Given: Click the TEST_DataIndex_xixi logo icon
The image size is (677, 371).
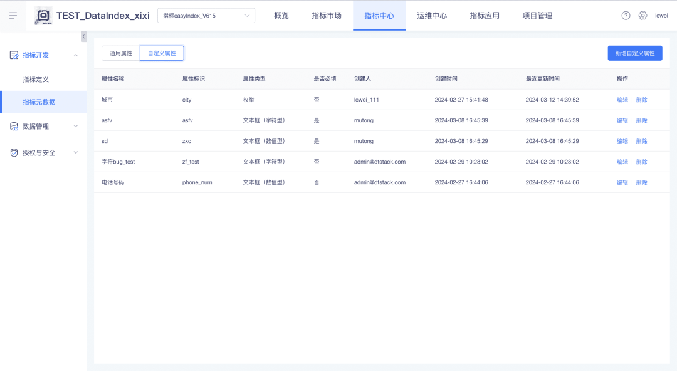Looking at the screenshot, I should pos(43,16).
